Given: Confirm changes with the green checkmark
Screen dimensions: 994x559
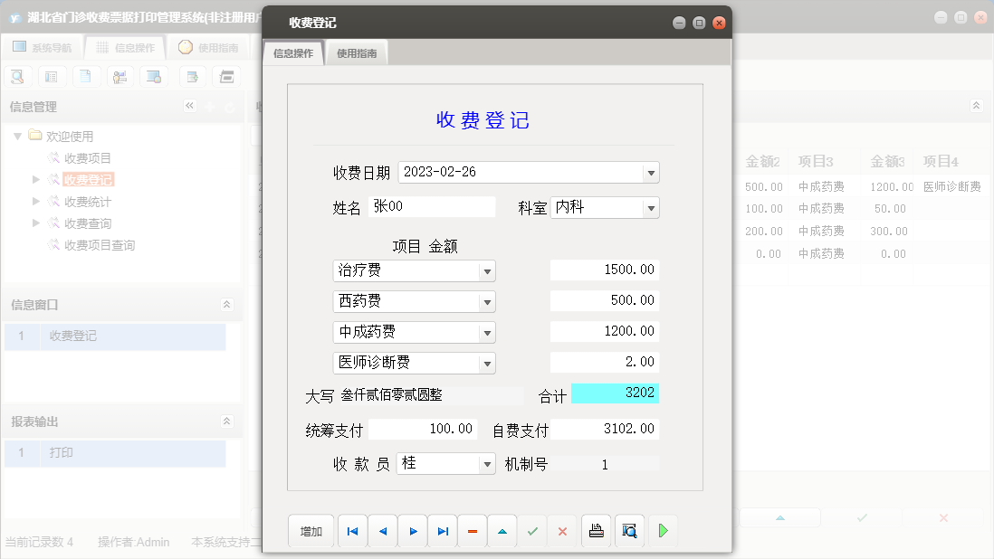Looking at the screenshot, I should (532, 531).
